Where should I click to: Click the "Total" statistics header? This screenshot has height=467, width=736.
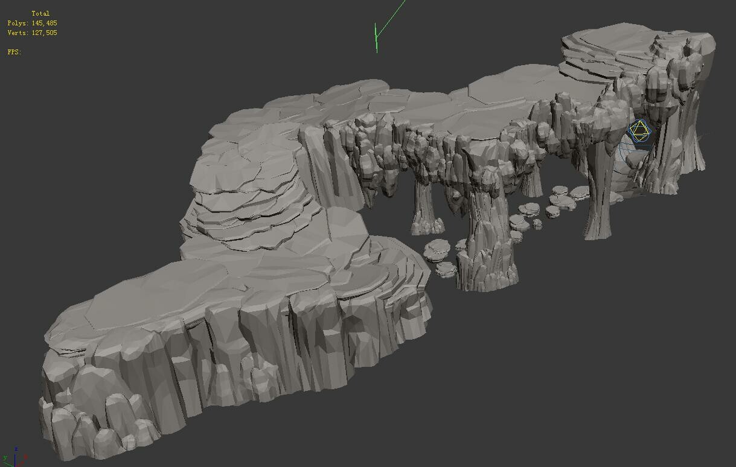(40, 13)
